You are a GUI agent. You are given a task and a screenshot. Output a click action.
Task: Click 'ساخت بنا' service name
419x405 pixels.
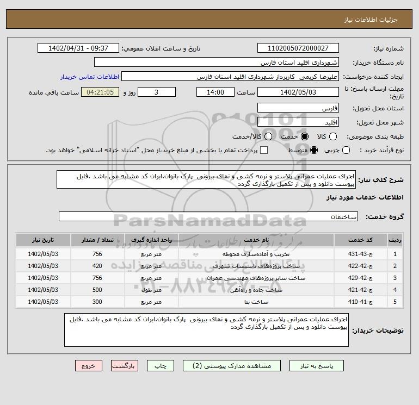pos(256,302)
